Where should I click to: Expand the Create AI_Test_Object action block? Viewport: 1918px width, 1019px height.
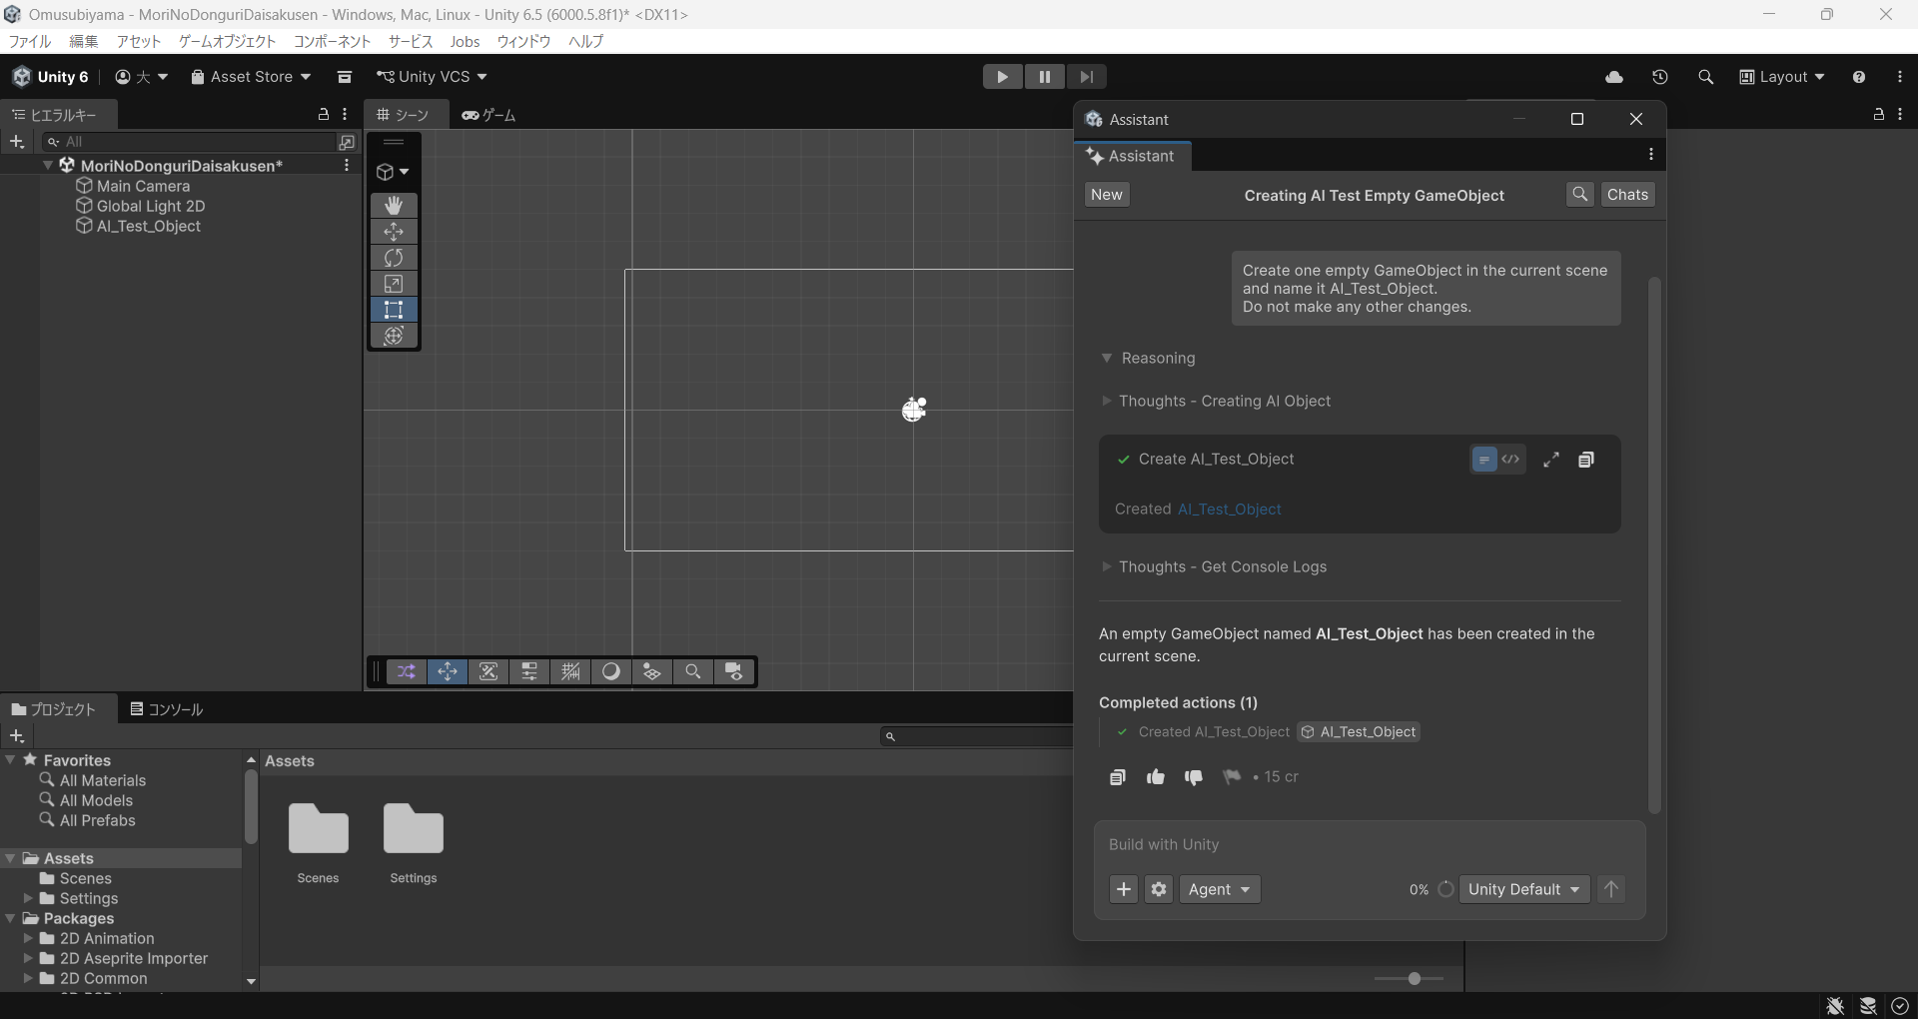[x=1550, y=460]
